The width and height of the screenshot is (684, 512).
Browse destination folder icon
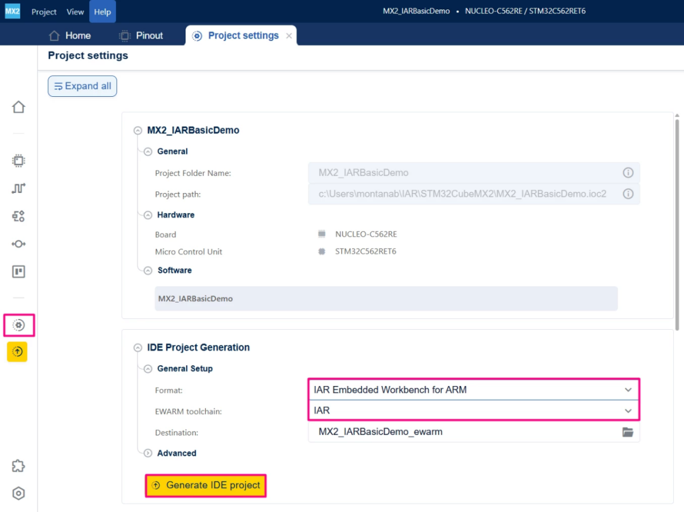click(628, 432)
